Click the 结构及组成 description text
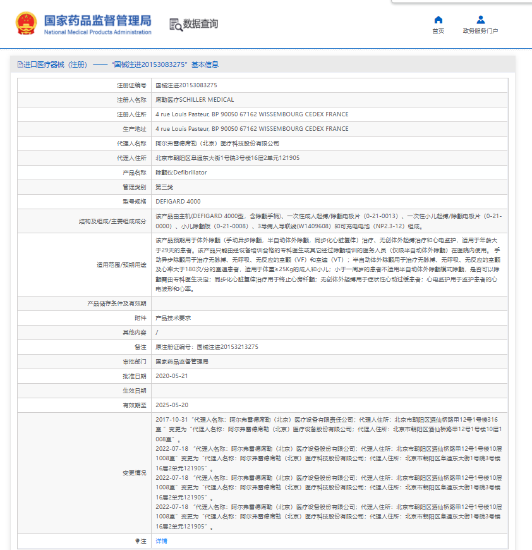The height and width of the screenshot is (550, 532). click(329, 221)
